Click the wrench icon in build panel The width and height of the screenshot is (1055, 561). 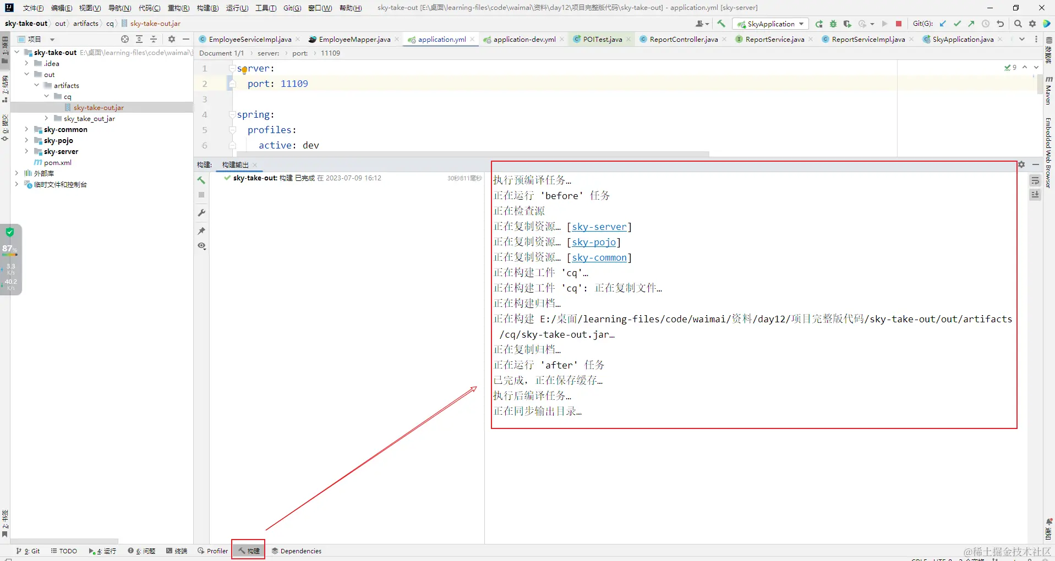(x=201, y=213)
